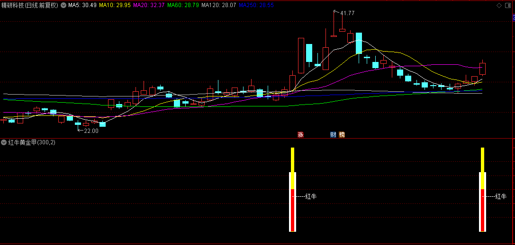Click the orange 榜 event marker
Viewport: 515px width, 245px height.
tap(342, 134)
